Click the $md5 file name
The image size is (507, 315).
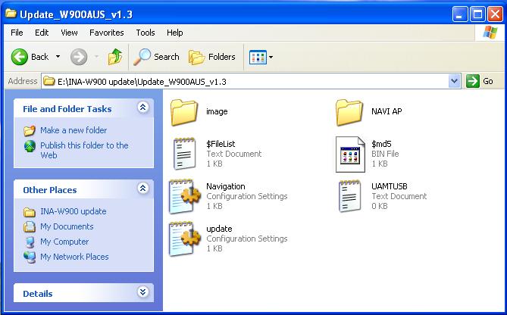pyautogui.click(x=381, y=144)
